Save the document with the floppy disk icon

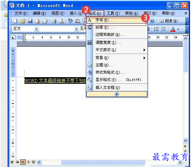[30, 21]
